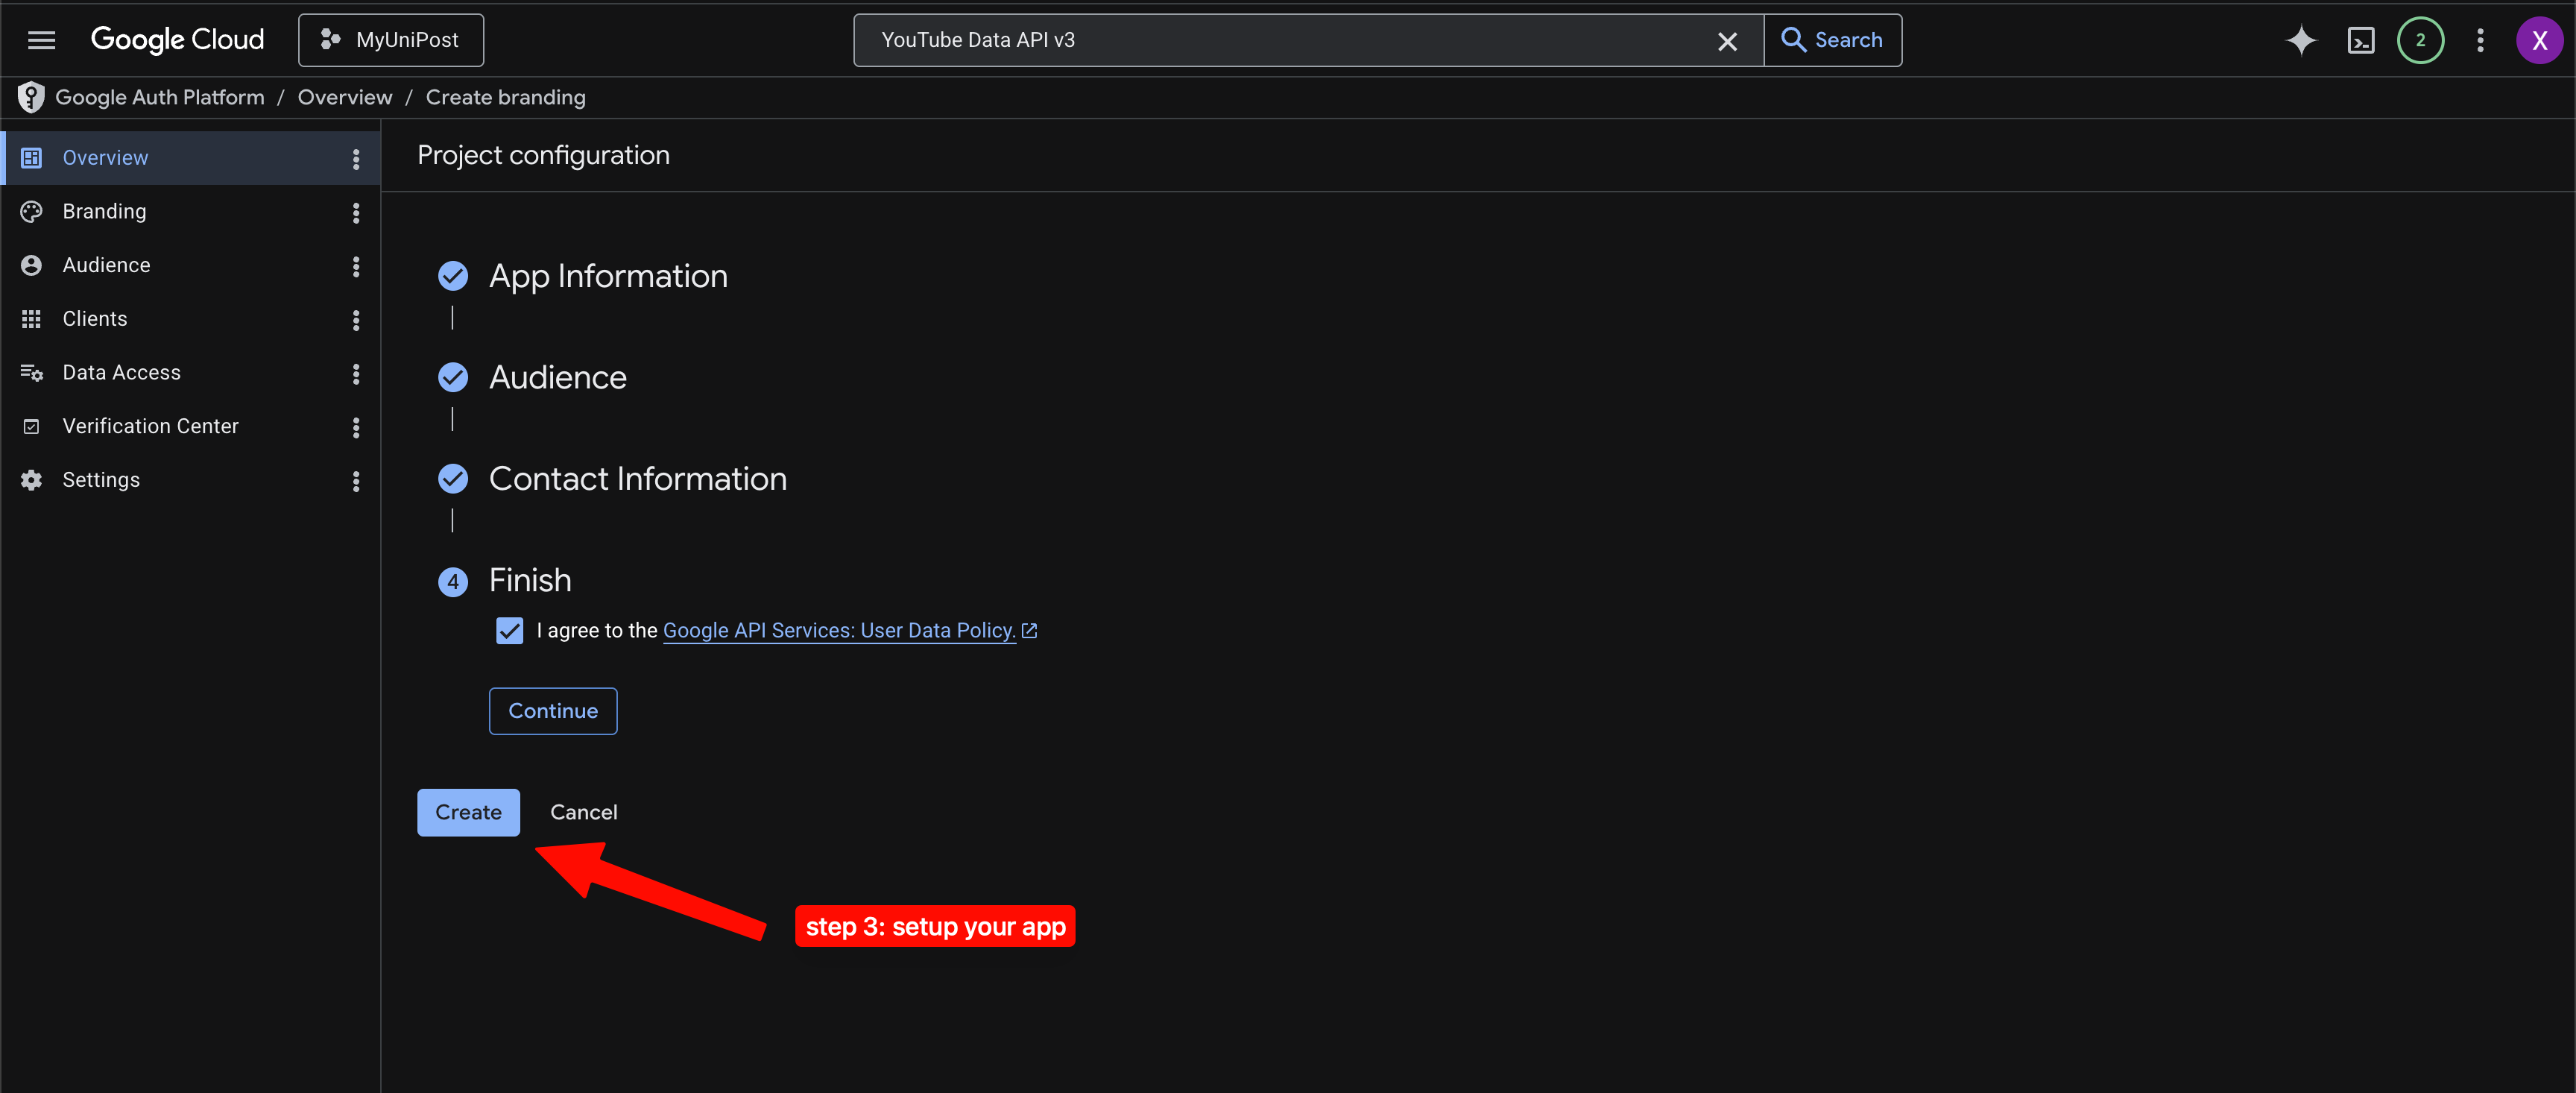Open Google API Services: User Data Policy link
Image resolution: width=2576 pixels, height=1093 pixels.
(839, 631)
